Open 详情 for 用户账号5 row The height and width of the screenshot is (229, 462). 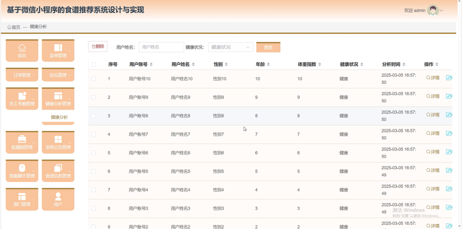[433, 170]
